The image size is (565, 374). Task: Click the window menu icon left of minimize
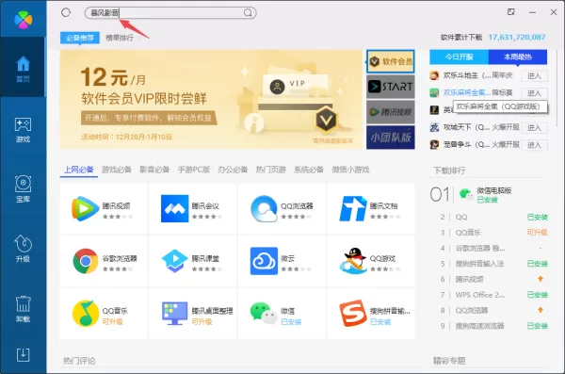click(x=511, y=12)
